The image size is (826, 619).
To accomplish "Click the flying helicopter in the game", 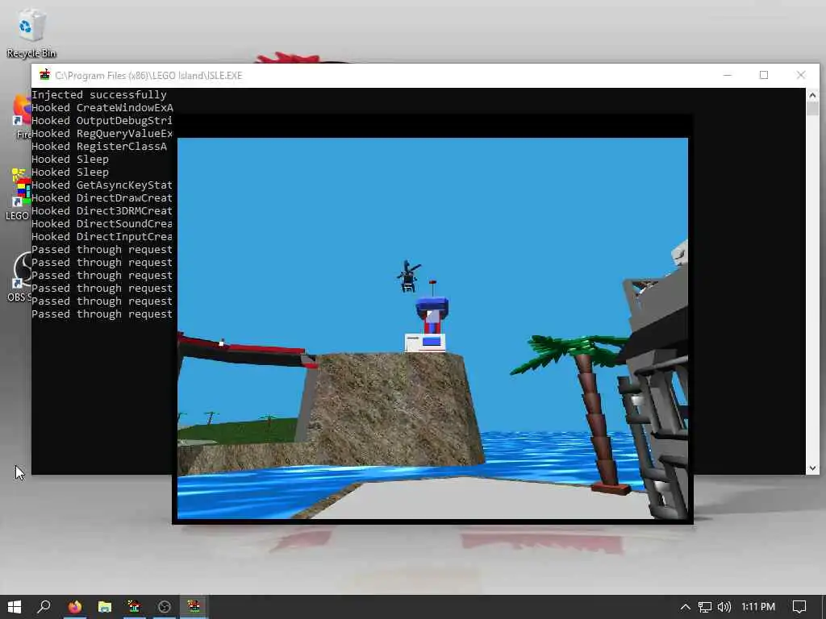I will [409, 276].
